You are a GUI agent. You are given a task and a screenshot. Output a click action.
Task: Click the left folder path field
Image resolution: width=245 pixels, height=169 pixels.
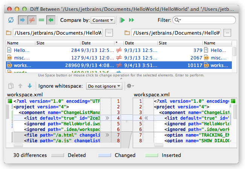tap(58, 33)
